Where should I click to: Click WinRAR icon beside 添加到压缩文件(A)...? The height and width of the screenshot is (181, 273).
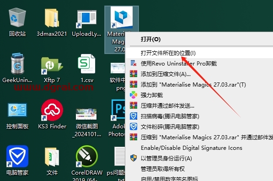tap(134, 74)
